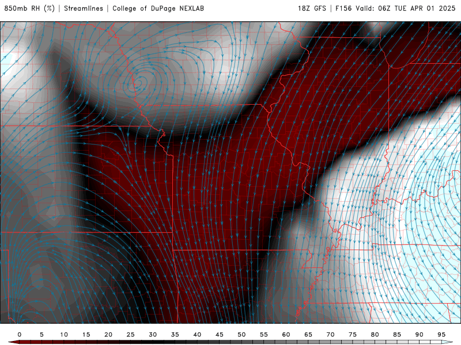Click the "65" colorbar tick label
The image size is (461, 345).
[308, 335]
